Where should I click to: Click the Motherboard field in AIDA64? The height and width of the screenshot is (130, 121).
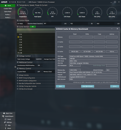pos(93,77)
